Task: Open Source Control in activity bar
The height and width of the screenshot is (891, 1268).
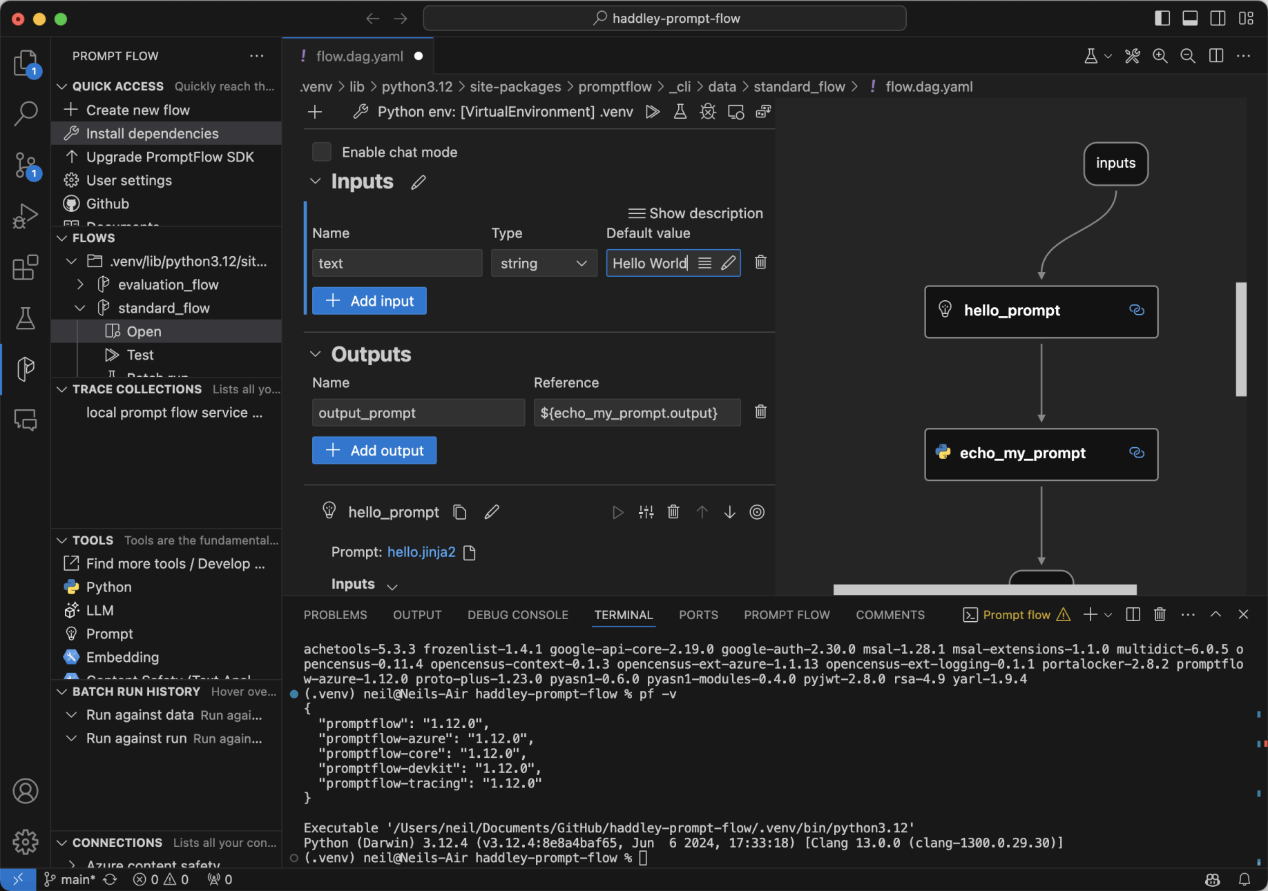Action: pos(26,166)
